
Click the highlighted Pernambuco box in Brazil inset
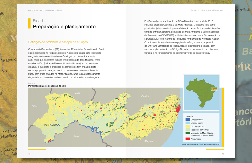click(214, 89)
